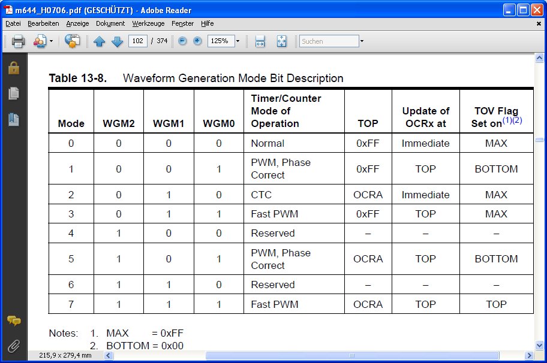The image size is (547, 363).
Task: Click 'PWM, Phase Correct' in mode 1 row
Action: pos(281,168)
